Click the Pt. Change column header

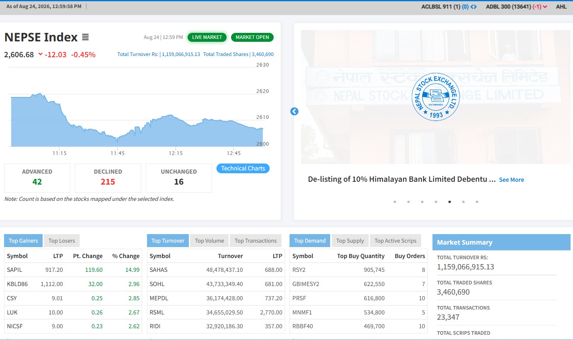point(88,256)
